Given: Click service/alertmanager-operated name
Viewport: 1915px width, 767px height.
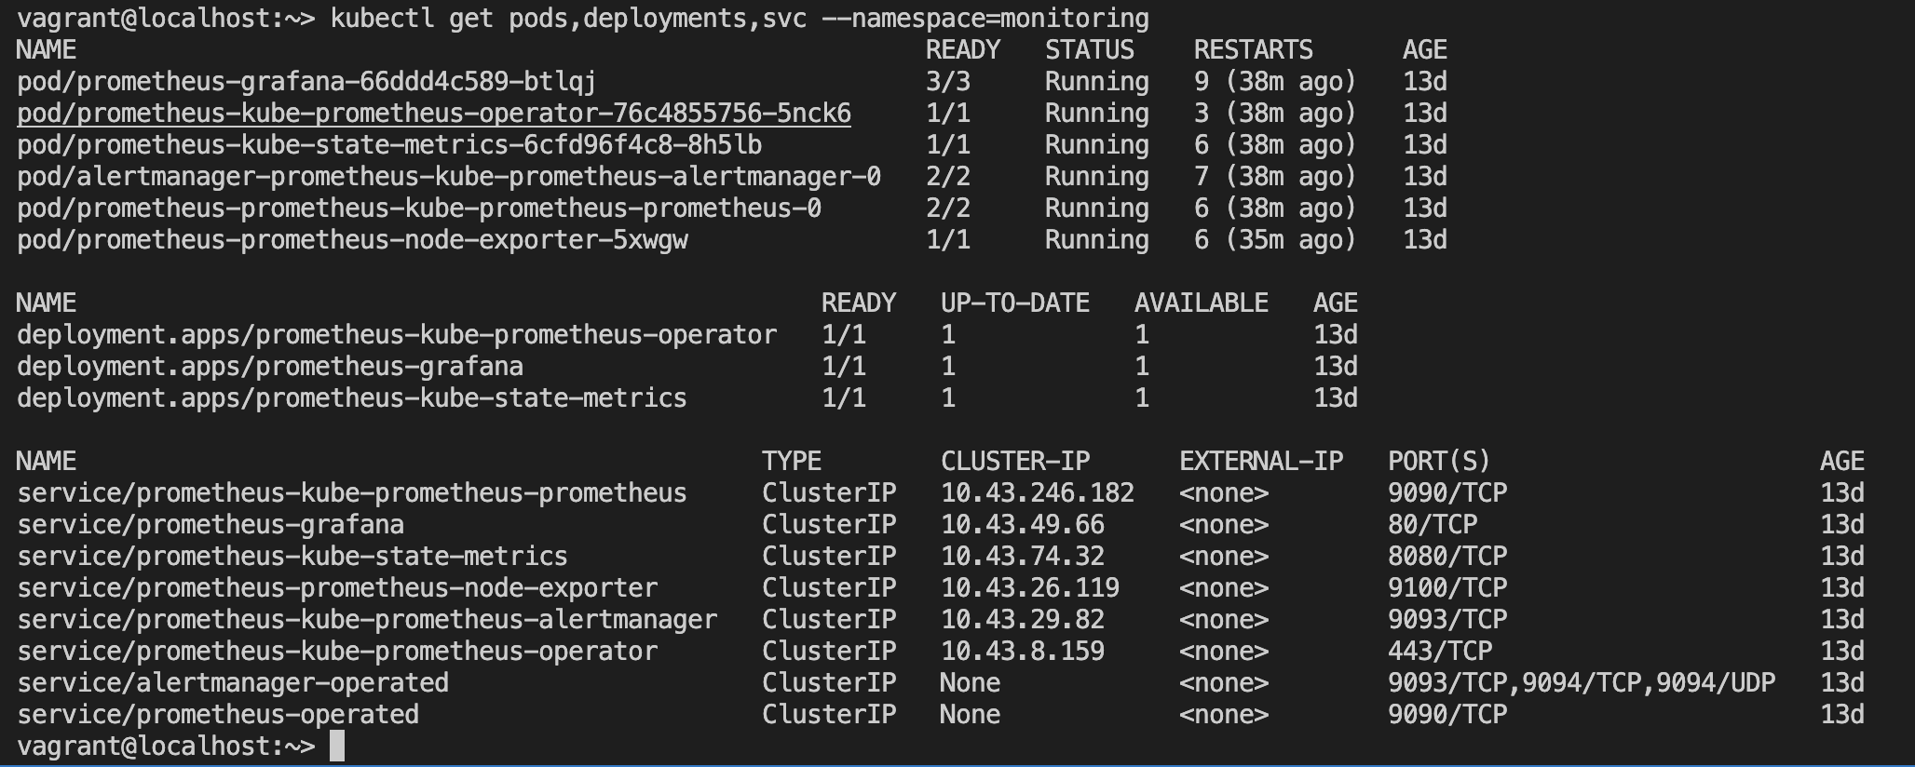Looking at the screenshot, I should coord(233,683).
